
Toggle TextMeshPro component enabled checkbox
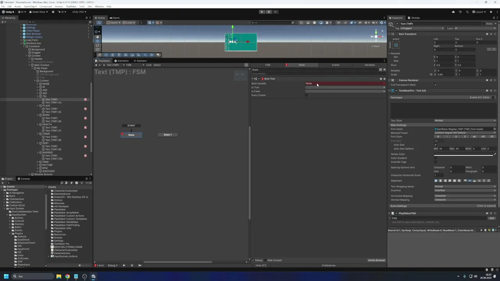pos(397,91)
